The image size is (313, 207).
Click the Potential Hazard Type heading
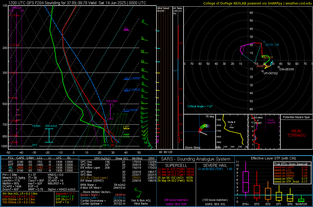pyautogui.click(x=297, y=117)
